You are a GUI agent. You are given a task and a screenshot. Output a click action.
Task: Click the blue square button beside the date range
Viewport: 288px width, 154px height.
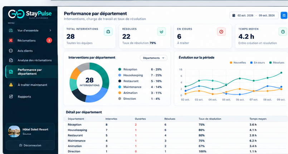[x=284, y=15]
